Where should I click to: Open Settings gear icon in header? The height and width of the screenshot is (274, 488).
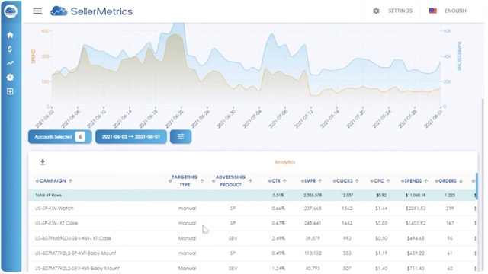(376, 11)
